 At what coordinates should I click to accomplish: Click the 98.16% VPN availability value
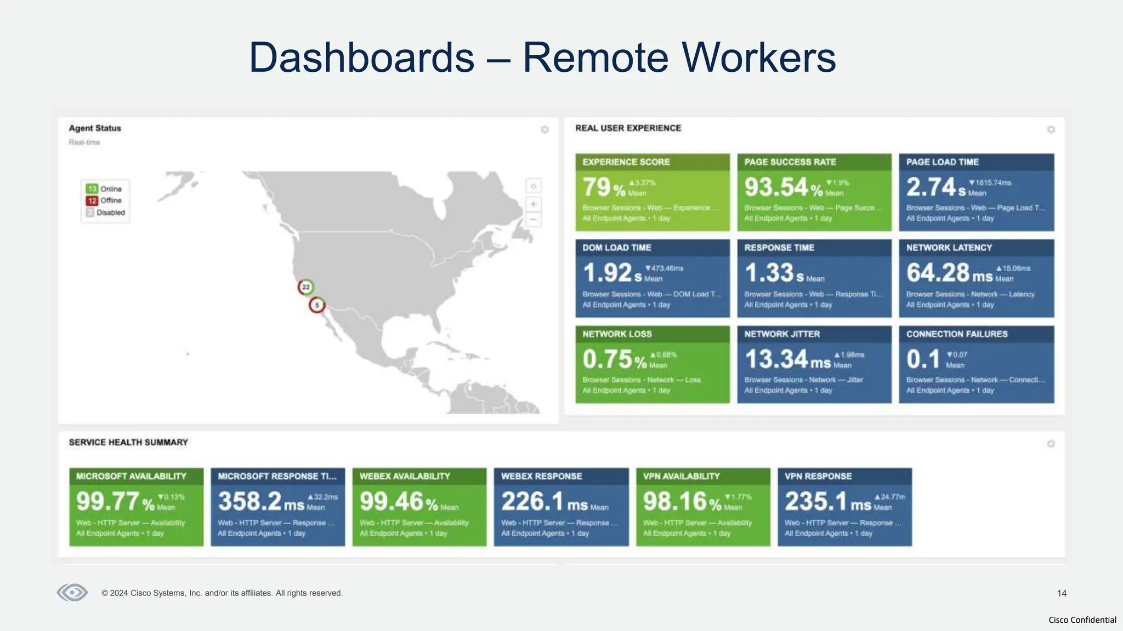coord(682,501)
